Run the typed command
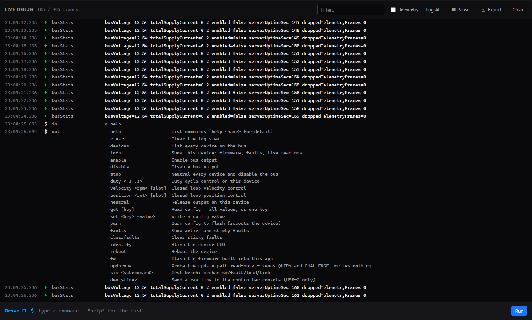This screenshot has height=320, width=532. click(519, 311)
